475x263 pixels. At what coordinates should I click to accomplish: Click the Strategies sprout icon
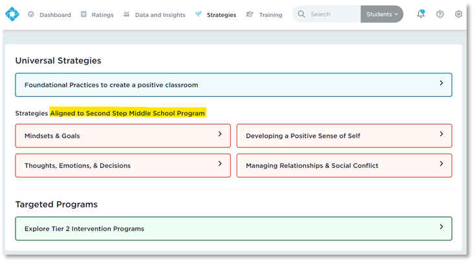pos(198,14)
